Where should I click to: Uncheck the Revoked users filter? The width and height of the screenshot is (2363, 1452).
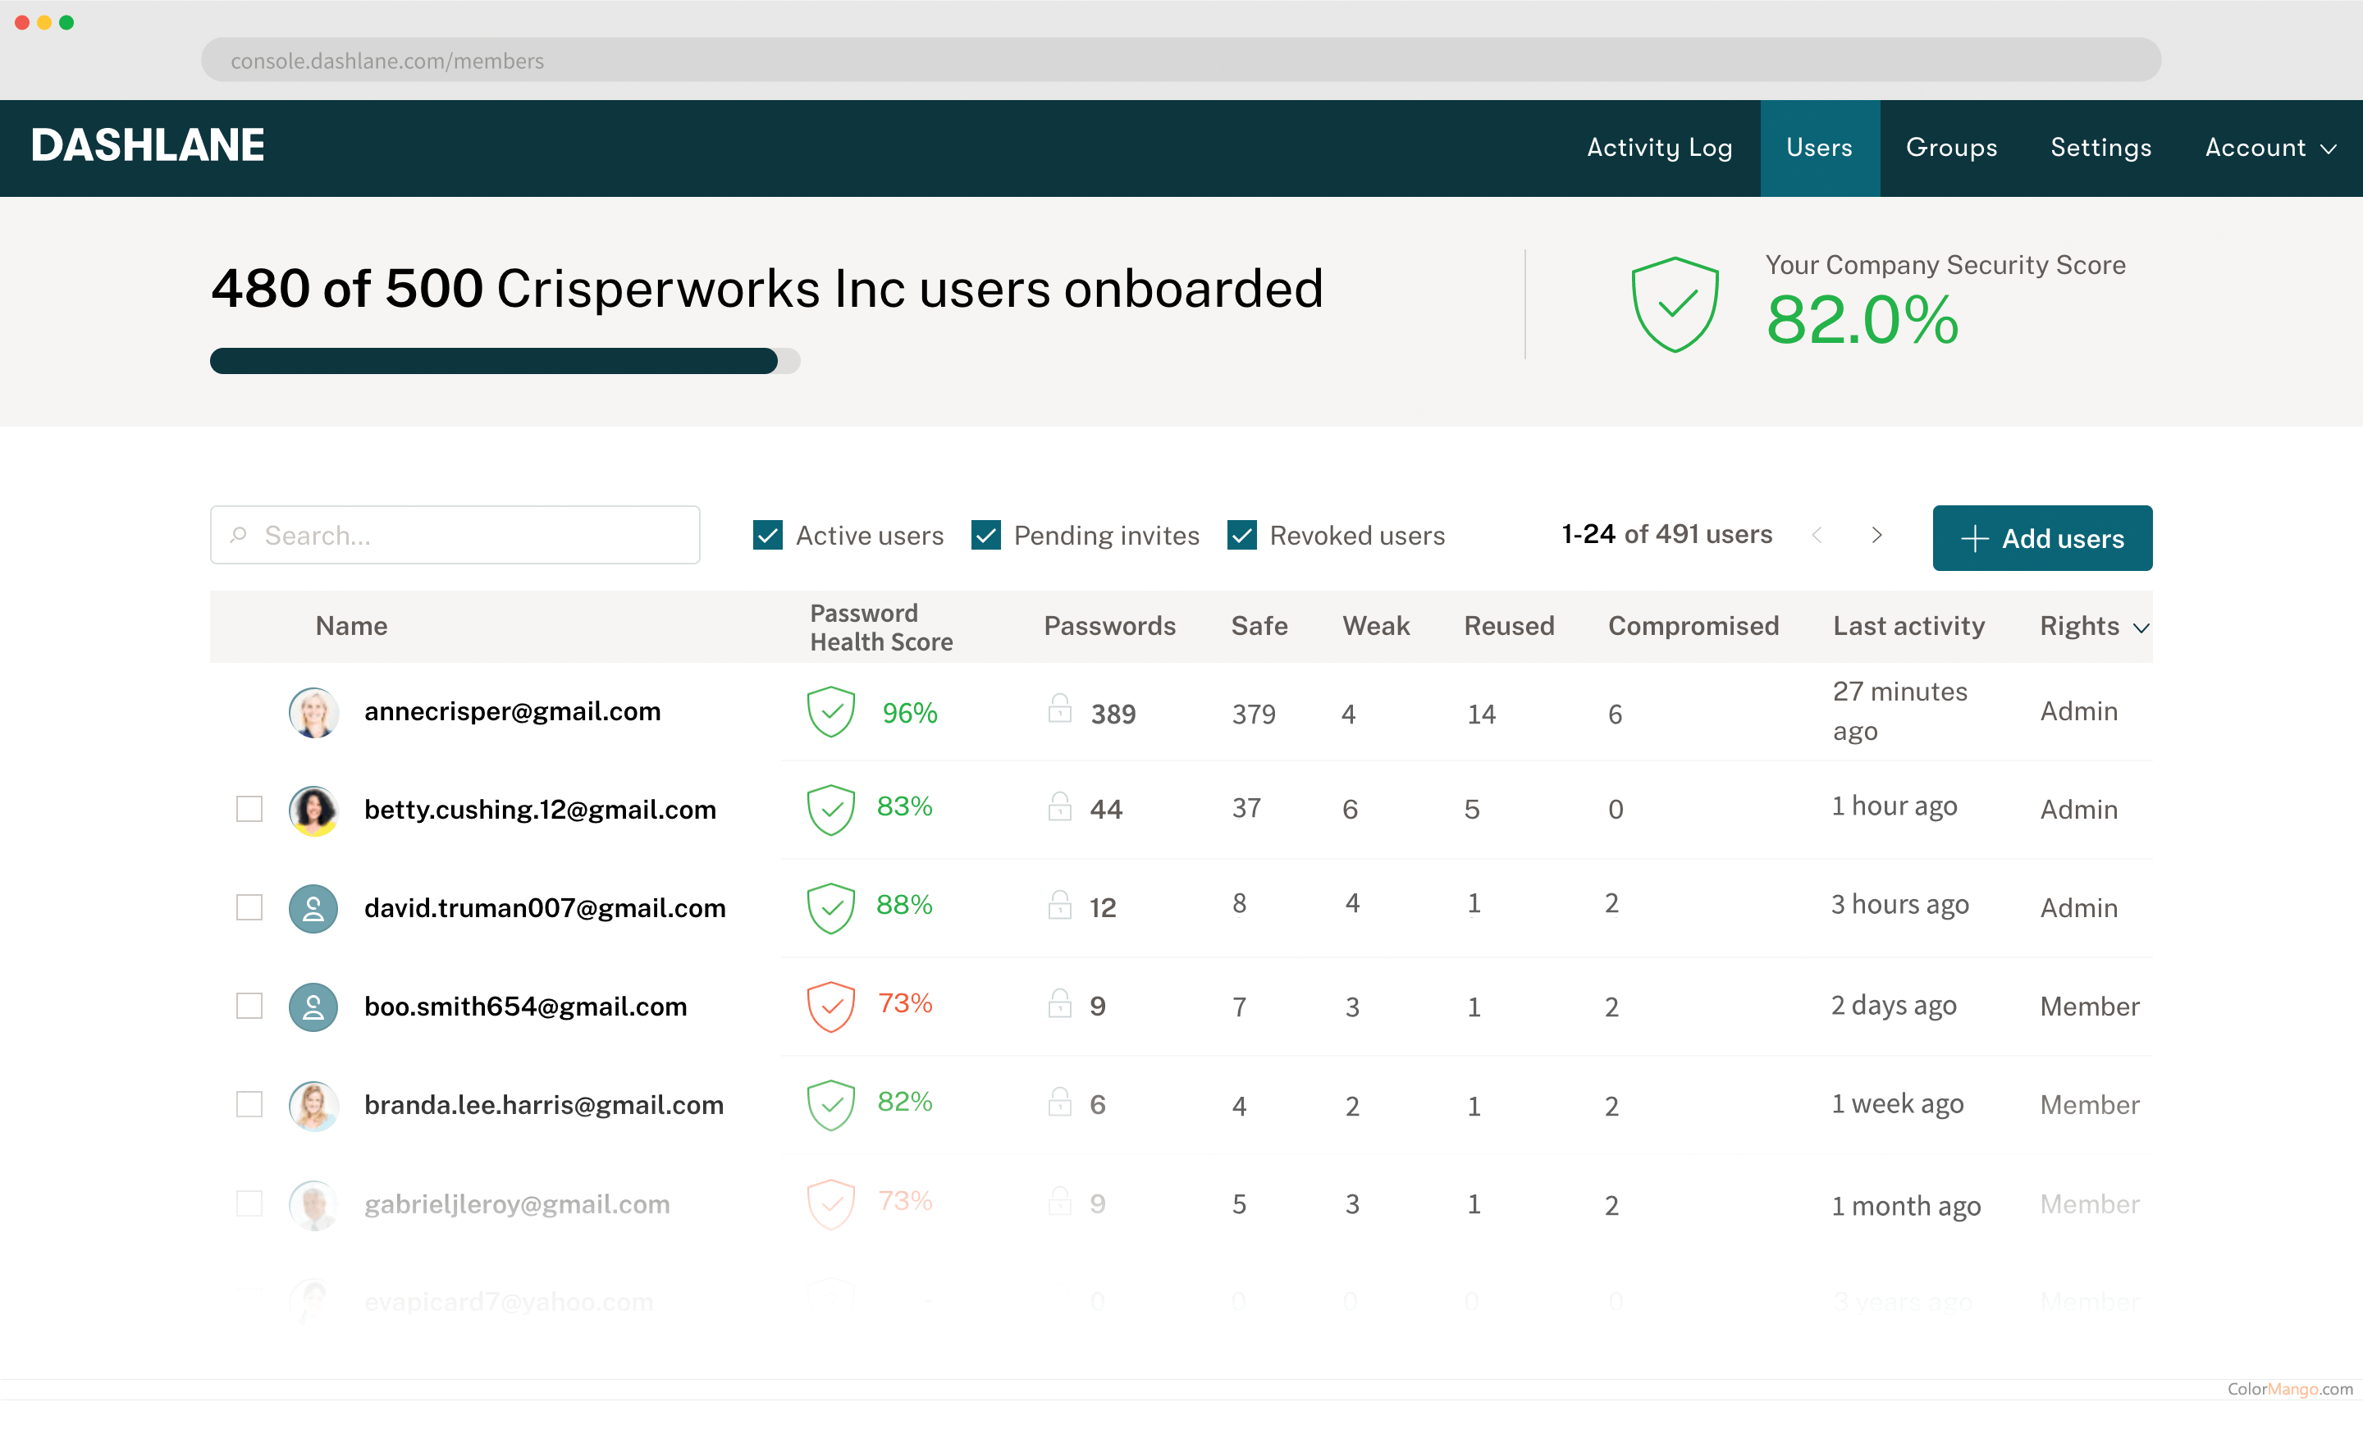point(1241,535)
